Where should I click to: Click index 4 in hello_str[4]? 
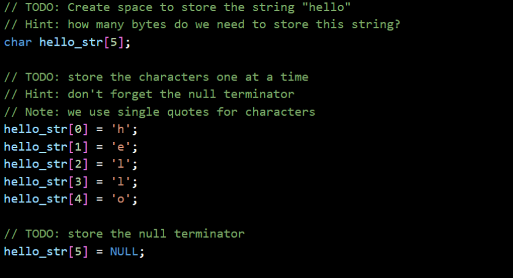(x=78, y=199)
